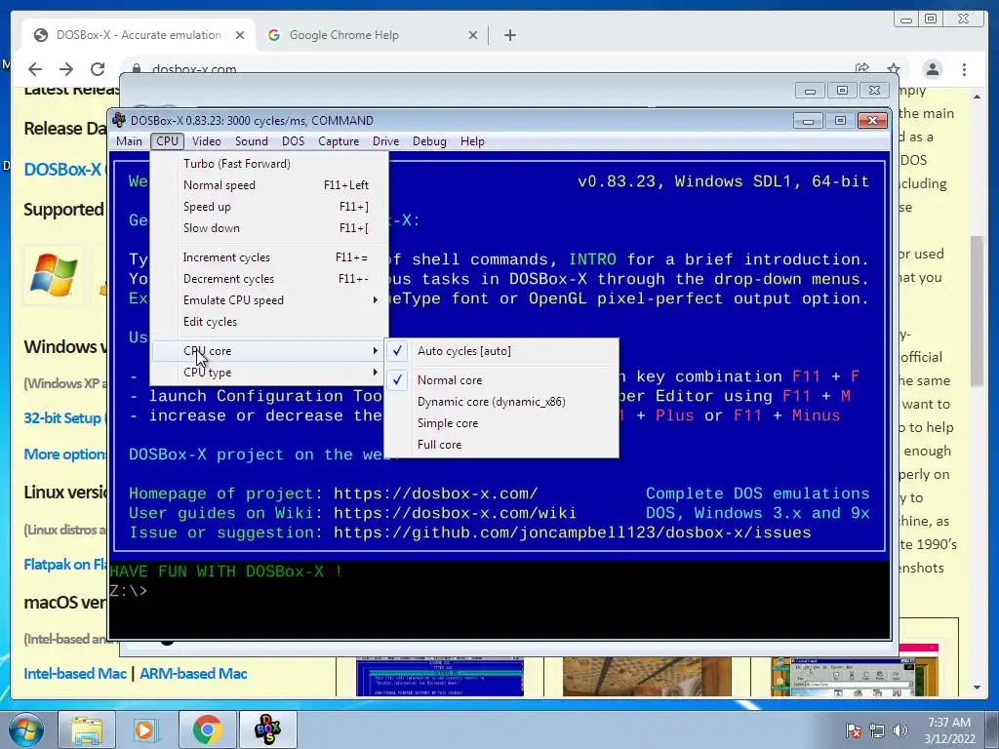Viewport: 999px width, 749px height.
Task: Open the DOS menu
Action: [293, 141]
